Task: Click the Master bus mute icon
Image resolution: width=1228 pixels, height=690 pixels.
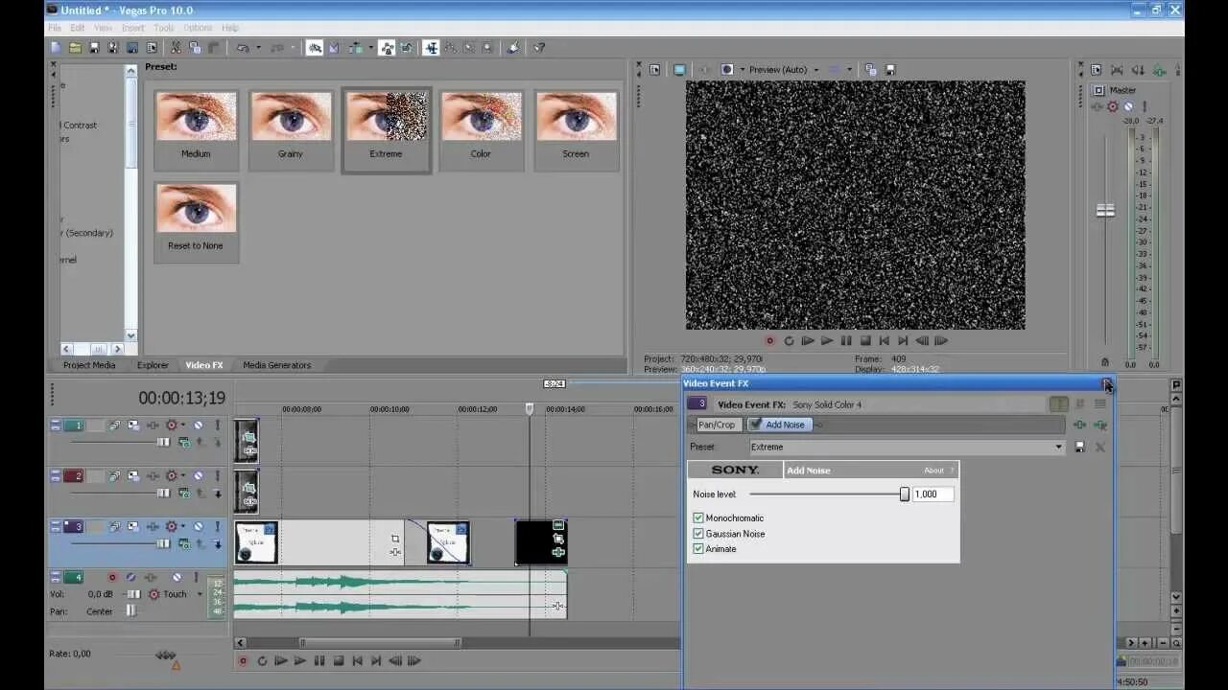Action: coord(1128,106)
